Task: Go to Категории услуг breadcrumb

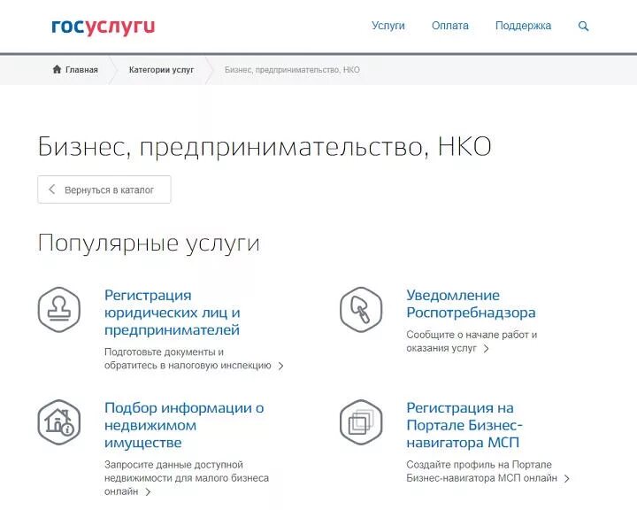Action: coord(161,70)
